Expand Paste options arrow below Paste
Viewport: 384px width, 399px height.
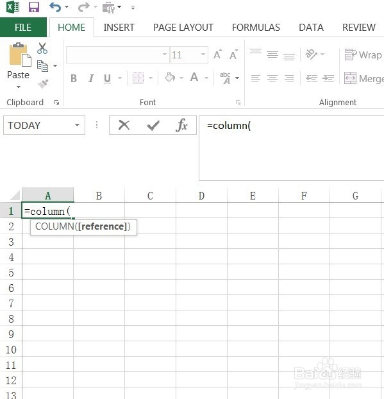coord(19,87)
